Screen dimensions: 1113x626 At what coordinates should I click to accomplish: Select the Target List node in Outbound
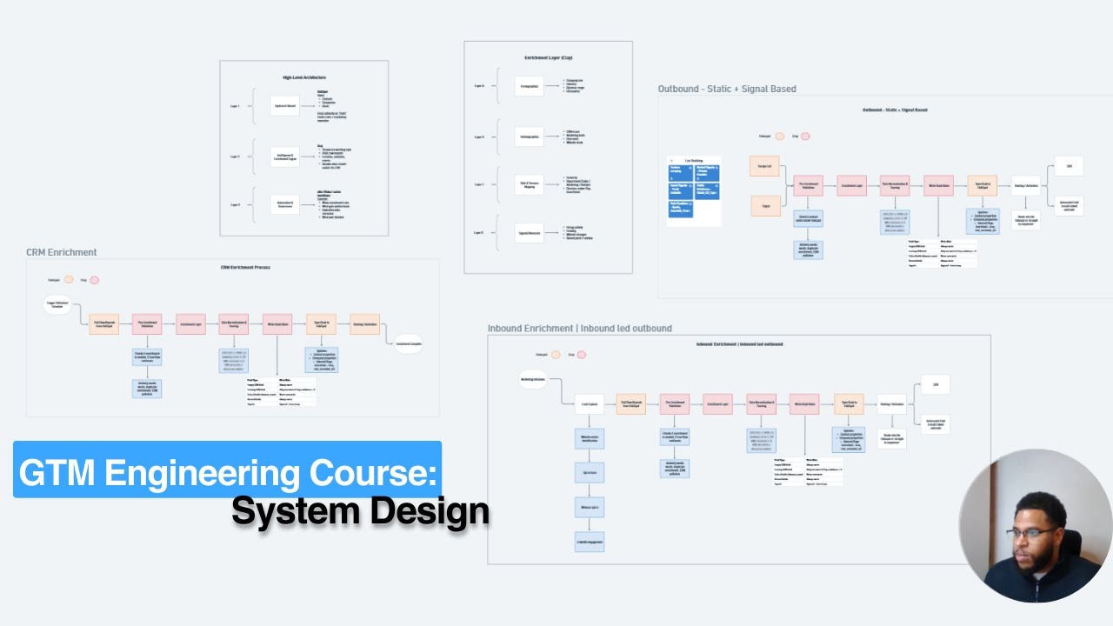click(x=764, y=166)
